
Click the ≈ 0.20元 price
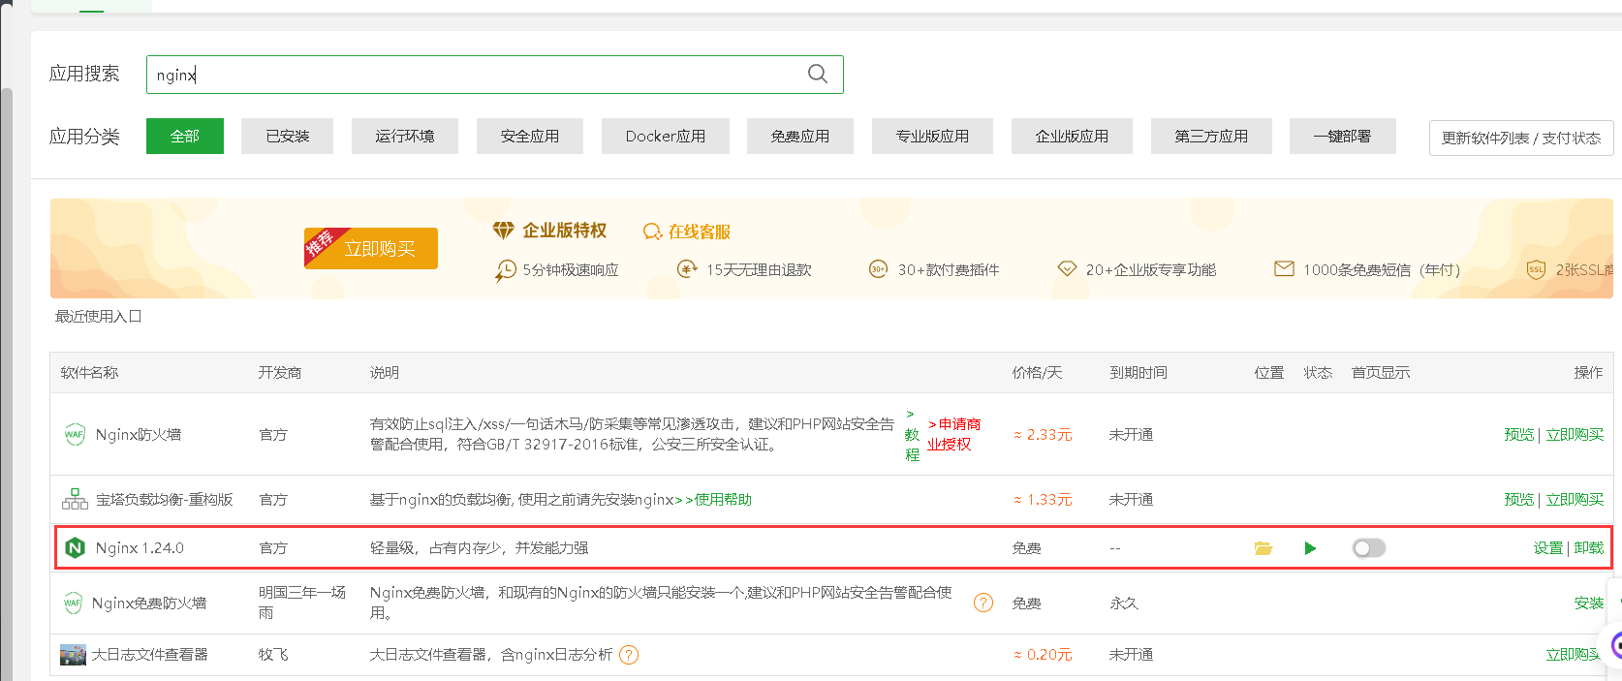(1043, 655)
